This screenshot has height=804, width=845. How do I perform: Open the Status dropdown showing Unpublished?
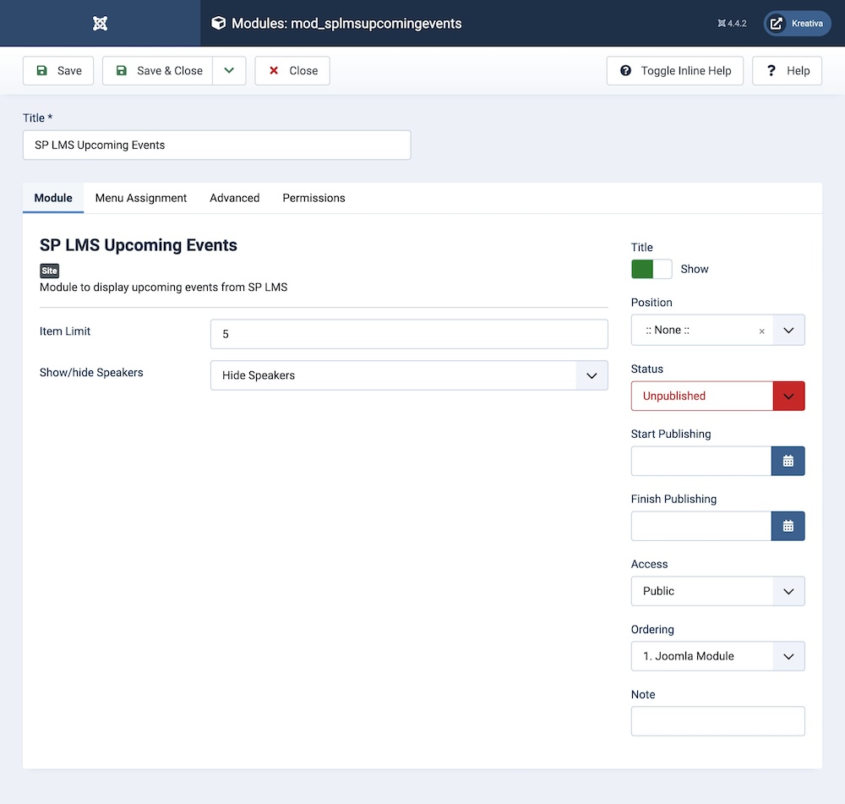point(717,396)
